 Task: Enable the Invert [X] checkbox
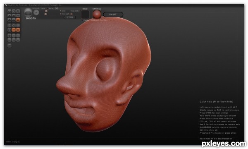coord(47,8)
